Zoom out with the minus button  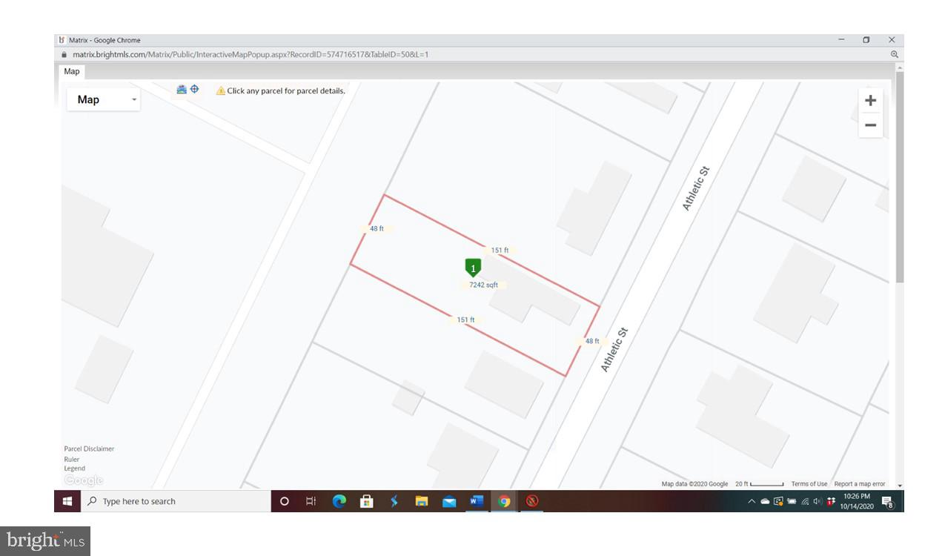pyautogui.click(x=870, y=125)
